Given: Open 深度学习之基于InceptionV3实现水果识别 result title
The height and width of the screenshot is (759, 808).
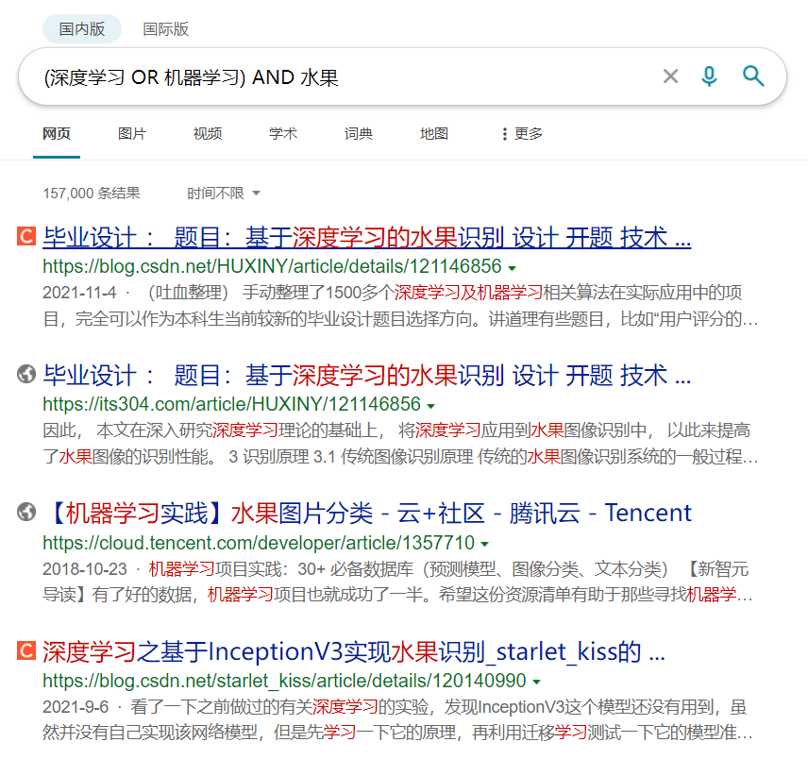Looking at the screenshot, I should 353,651.
